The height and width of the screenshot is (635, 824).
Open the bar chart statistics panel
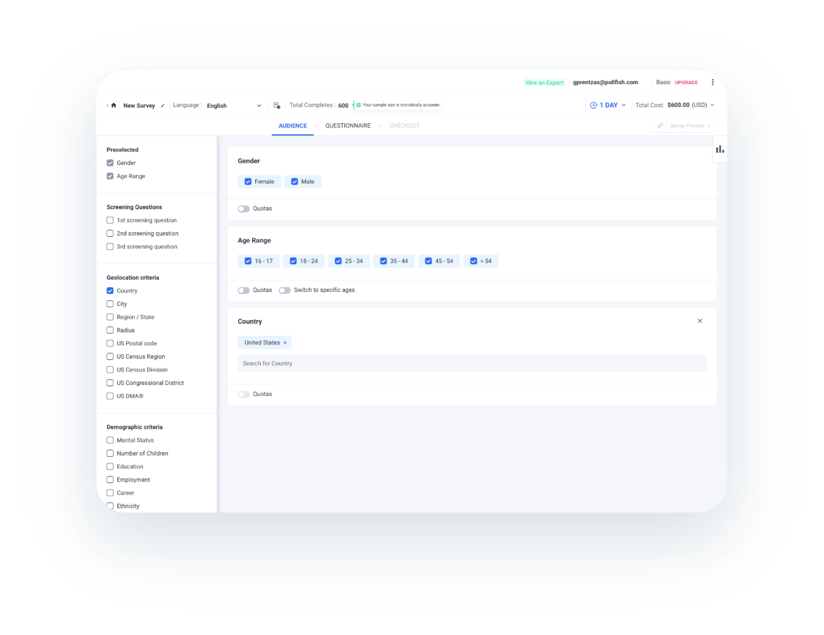pyautogui.click(x=719, y=149)
